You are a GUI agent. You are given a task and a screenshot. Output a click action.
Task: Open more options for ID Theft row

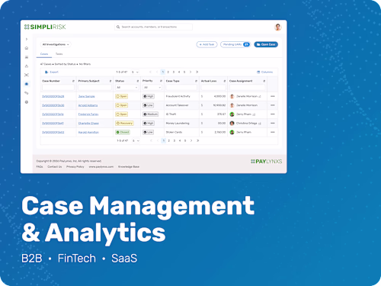point(273,114)
